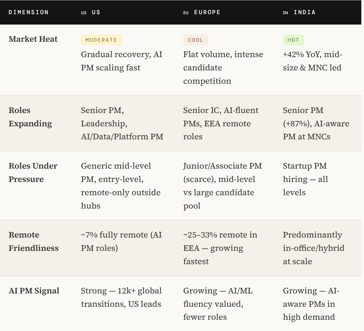364x331 pixels.
Task: Click 'Predominantly in-office/hybrid at scale' cell
Action: (x=314, y=248)
